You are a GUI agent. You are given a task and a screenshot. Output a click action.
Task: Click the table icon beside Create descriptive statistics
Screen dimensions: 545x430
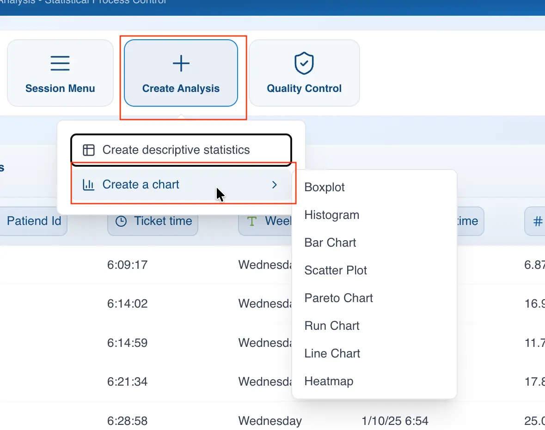88,150
